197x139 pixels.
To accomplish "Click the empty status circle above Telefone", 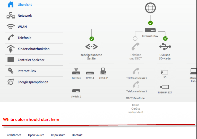I will pos(135,39).
